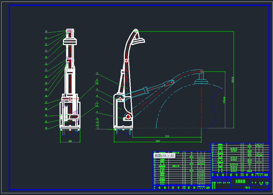
Task: Click callout number 13 beside the side view
Action: (46, 128)
